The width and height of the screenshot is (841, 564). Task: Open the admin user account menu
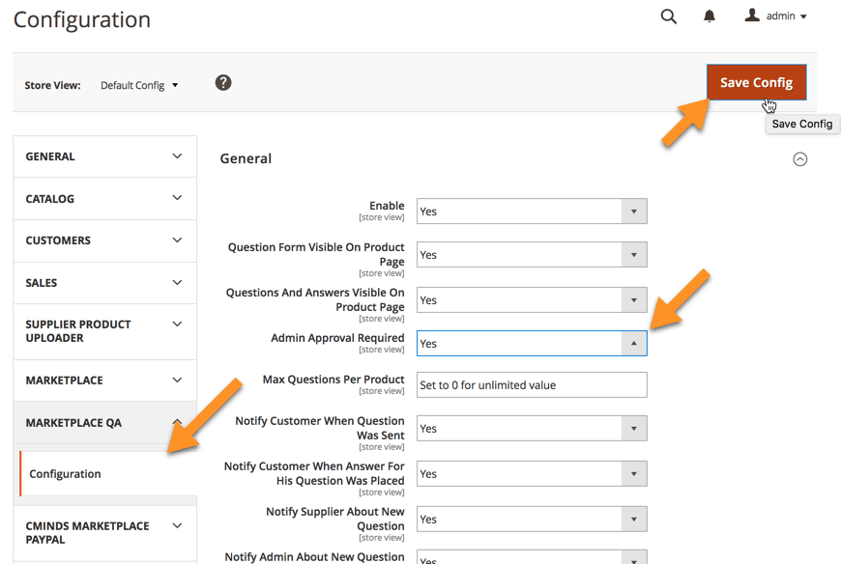pyautogui.click(x=775, y=16)
